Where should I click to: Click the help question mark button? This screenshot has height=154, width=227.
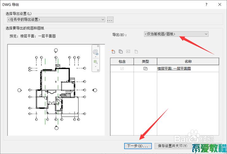tap(206, 5)
